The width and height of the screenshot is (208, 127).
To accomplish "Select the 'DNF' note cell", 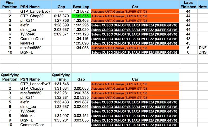I will (x=203, y=48).
